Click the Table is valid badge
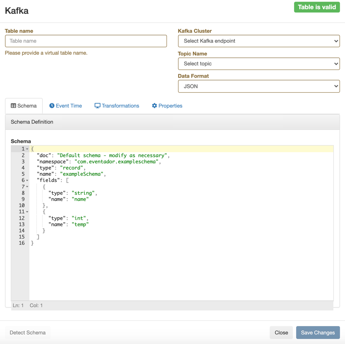Image resolution: width=345 pixels, height=344 pixels. 317,7
